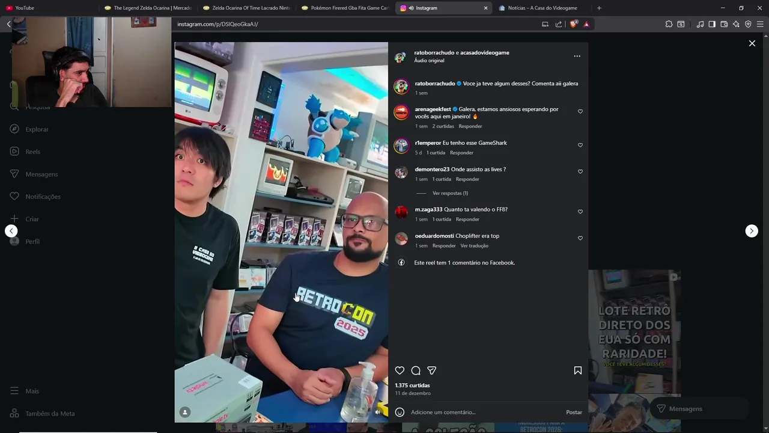Reply to arenageekfest's comment
Viewport: 769px width, 433px height.
coord(470,126)
